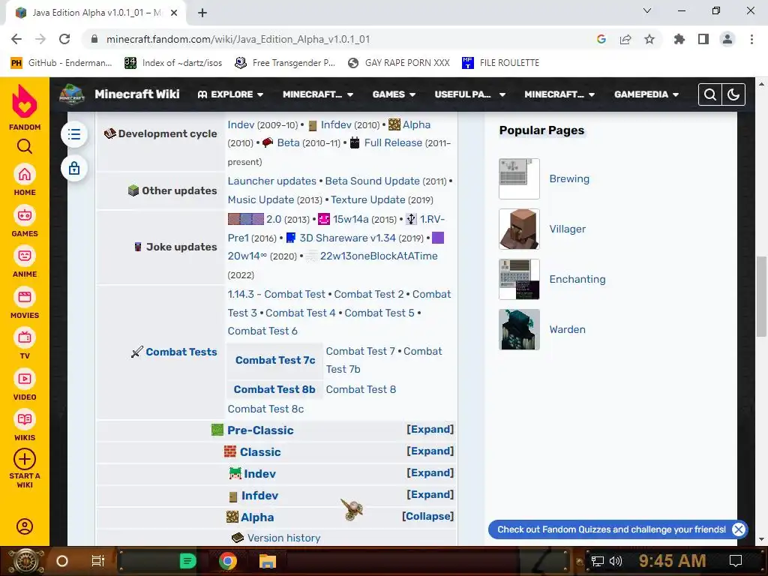
Task: Open the Movies sidebar icon
Action: click(25, 297)
